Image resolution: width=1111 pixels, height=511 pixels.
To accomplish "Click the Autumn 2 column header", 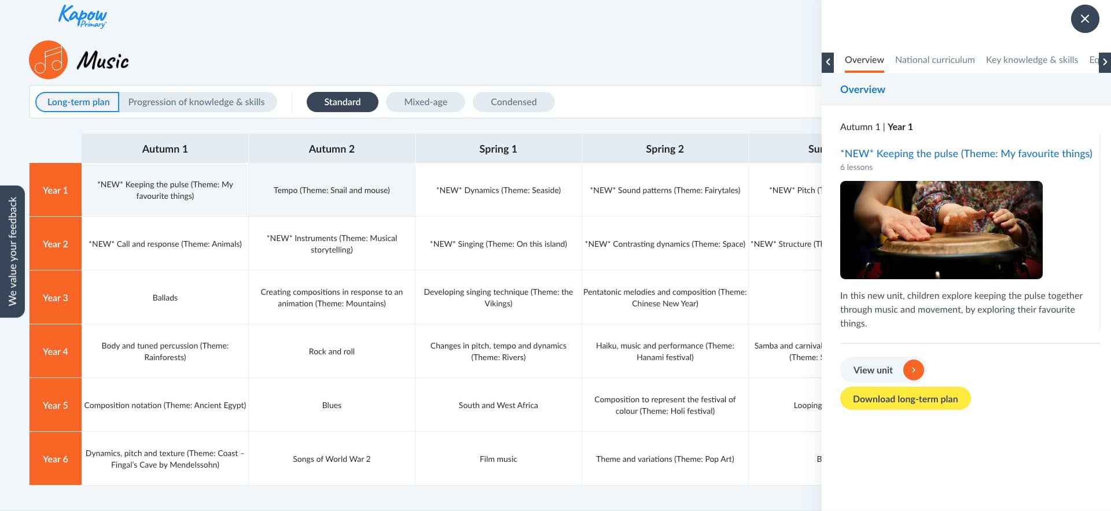I will pos(332,149).
